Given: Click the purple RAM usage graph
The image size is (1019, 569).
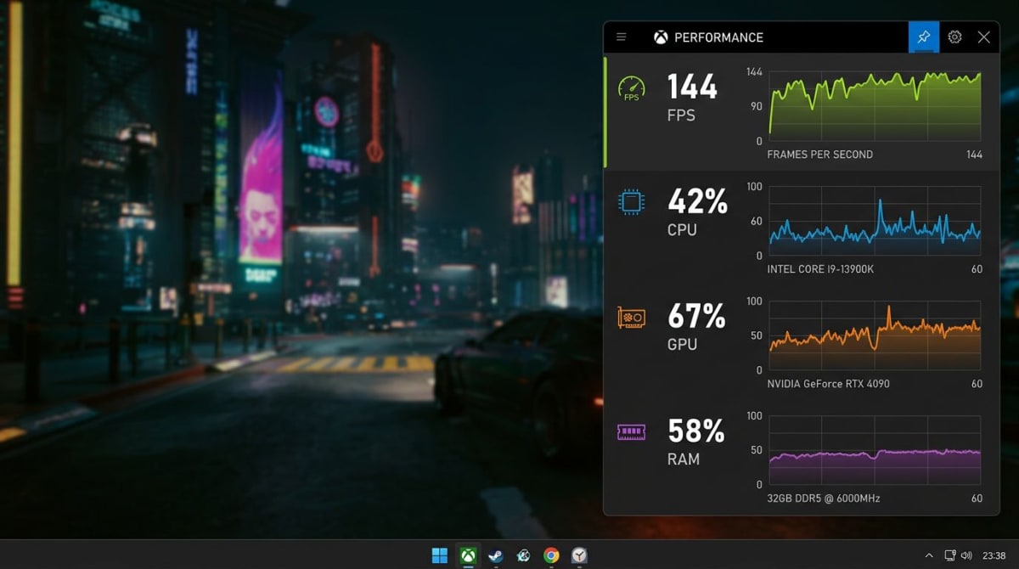Looking at the screenshot, I should [x=875, y=450].
